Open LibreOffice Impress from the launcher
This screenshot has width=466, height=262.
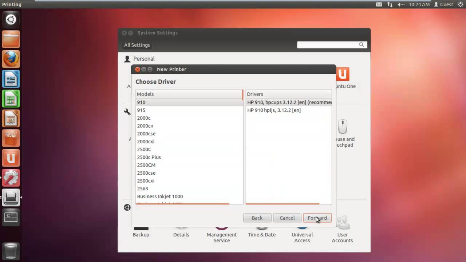coord(11,118)
